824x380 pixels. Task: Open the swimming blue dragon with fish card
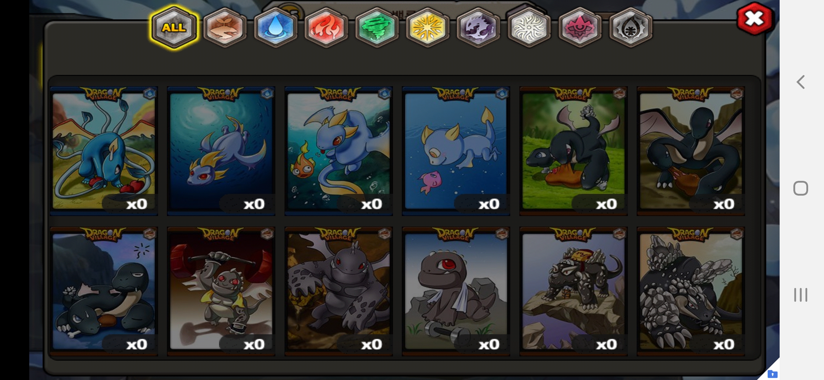(456, 151)
